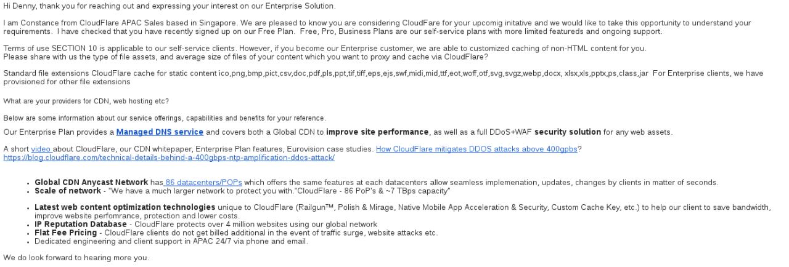Click the bold improve site performance text
Viewport: 789px width, 267px height.
click(377, 132)
